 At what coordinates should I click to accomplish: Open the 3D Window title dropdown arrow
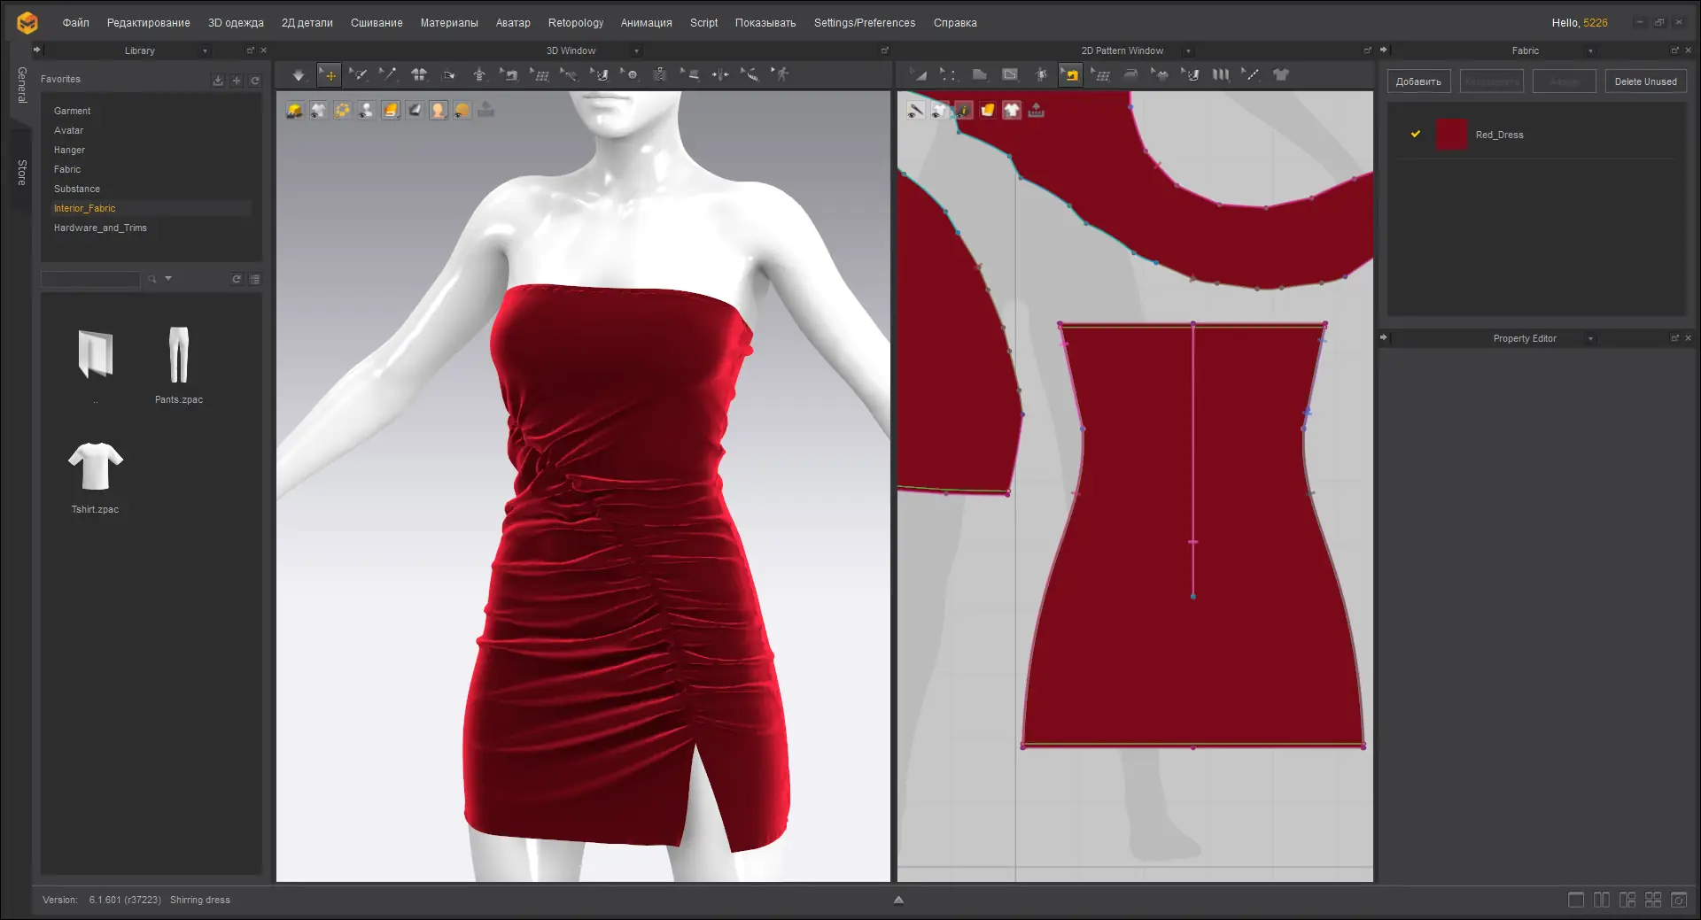[636, 51]
